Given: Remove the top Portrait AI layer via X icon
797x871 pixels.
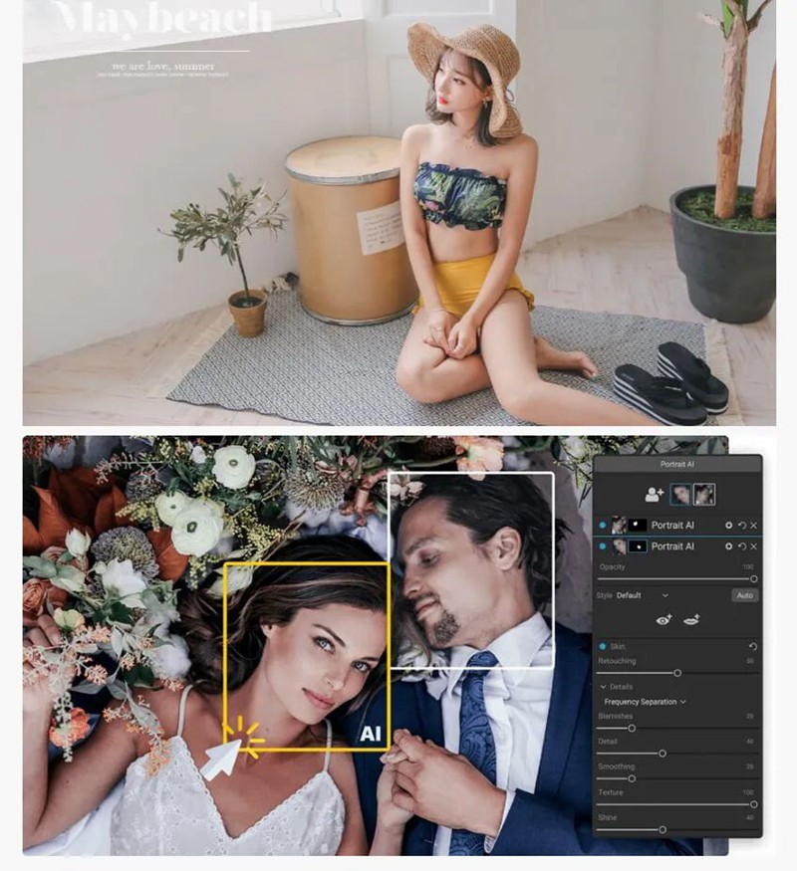Looking at the screenshot, I should tap(753, 526).
